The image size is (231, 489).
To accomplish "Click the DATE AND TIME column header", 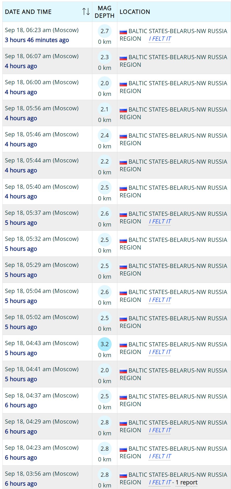I will [28, 12].
